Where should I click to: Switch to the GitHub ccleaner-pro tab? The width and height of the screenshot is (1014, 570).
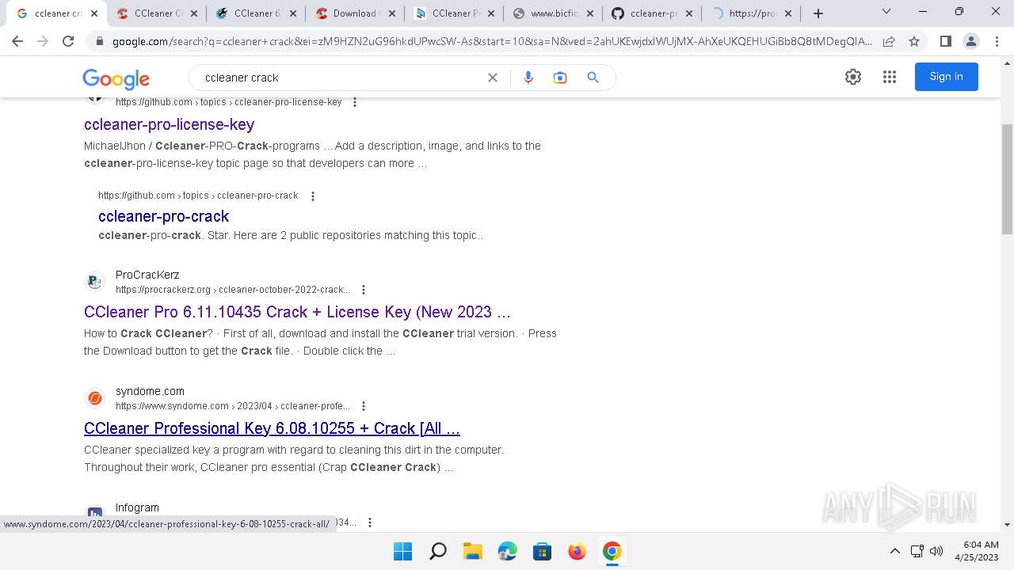click(x=653, y=13)
